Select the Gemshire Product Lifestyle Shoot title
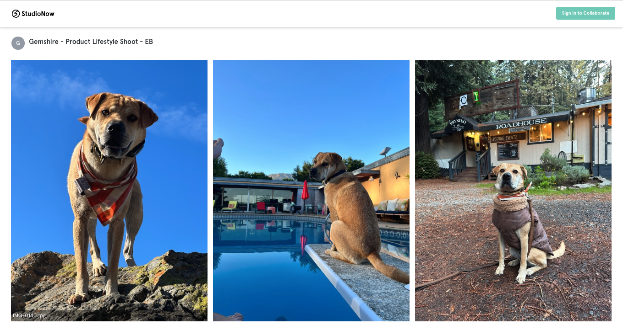Screen dimensions: 623x325 click(91, 42)
